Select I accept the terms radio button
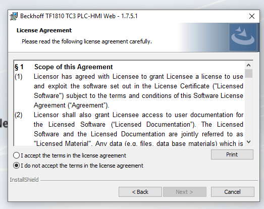Screen dimensions: 264x209 16,155
